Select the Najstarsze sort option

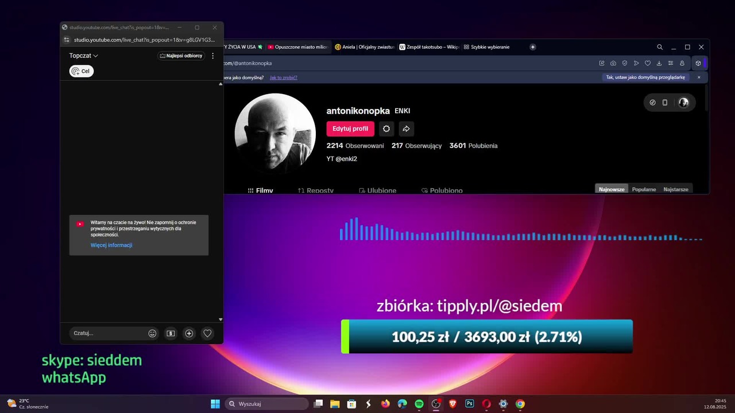(x=675, y=189)
